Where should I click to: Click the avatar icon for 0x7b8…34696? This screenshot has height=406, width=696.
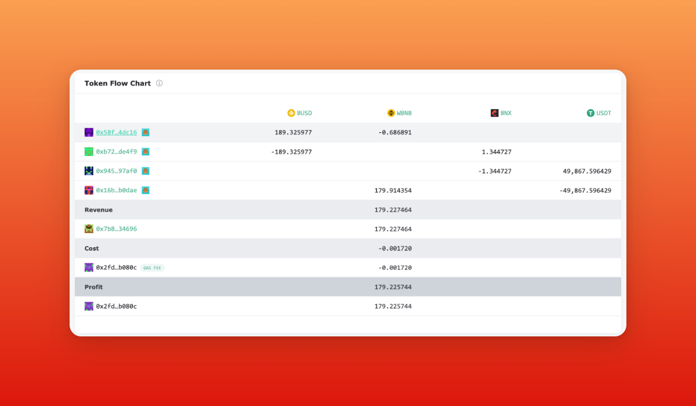point(89,229)
